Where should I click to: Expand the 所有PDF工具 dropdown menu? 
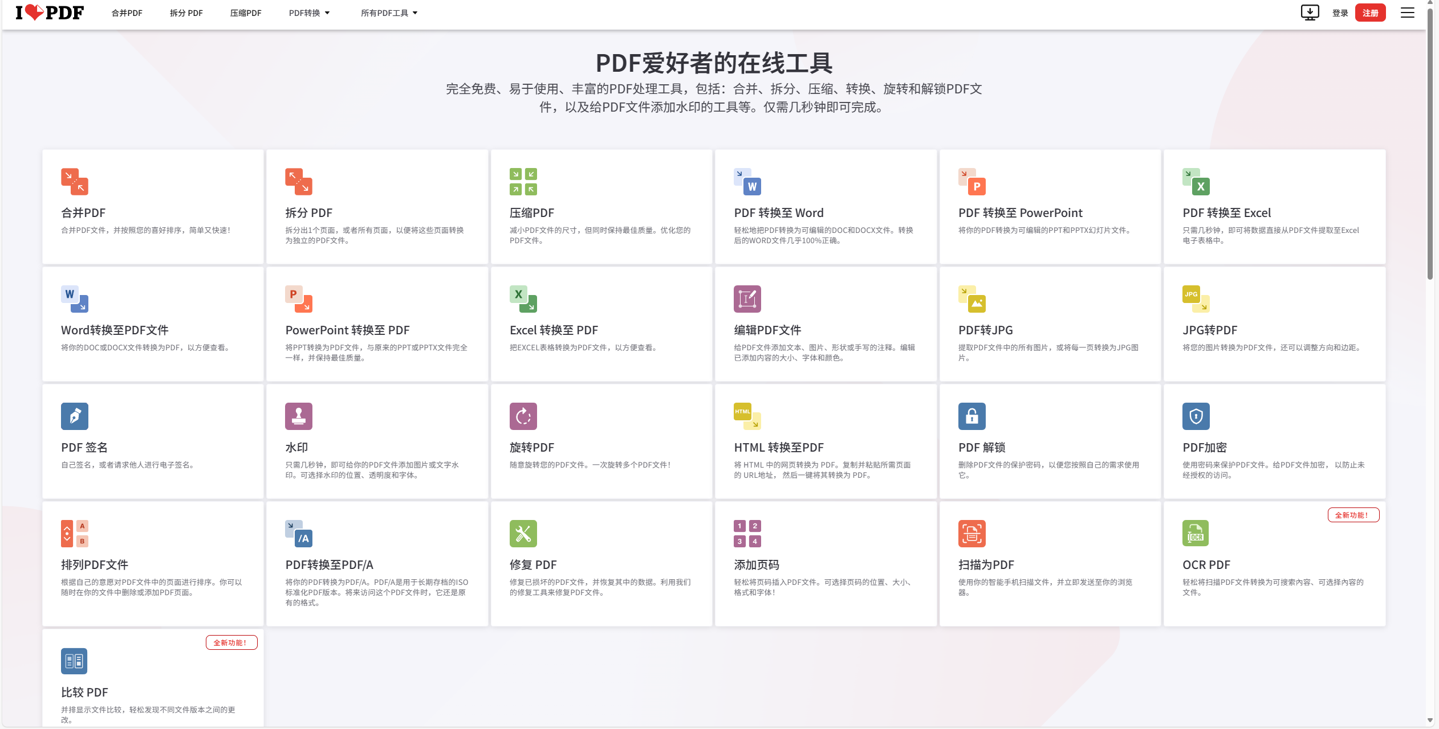pos(389,13)
